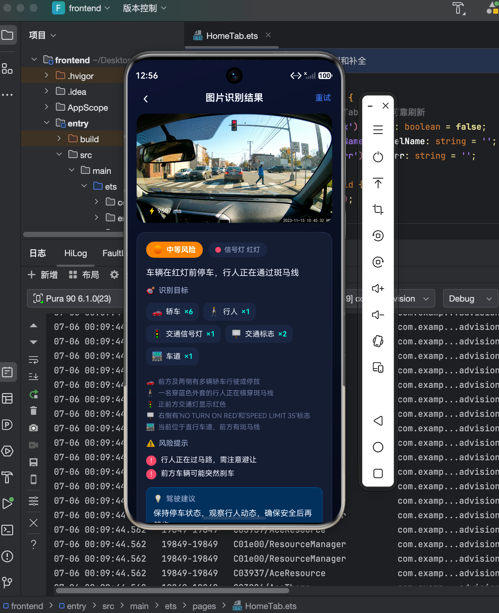Image resolution: width=499 pixels, height=613 pixels.
Task: Switch to the FaultLog tab
Action: 113,253
